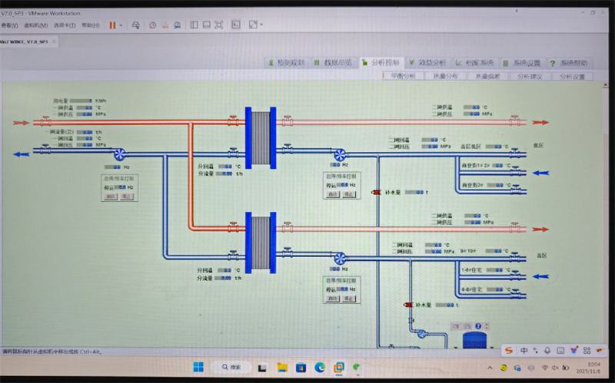This screenshot has width=615, height=383.
Task: Open Microsoft Edge from the taskbar
Action: pyautogui.click(x=319, y=367)
